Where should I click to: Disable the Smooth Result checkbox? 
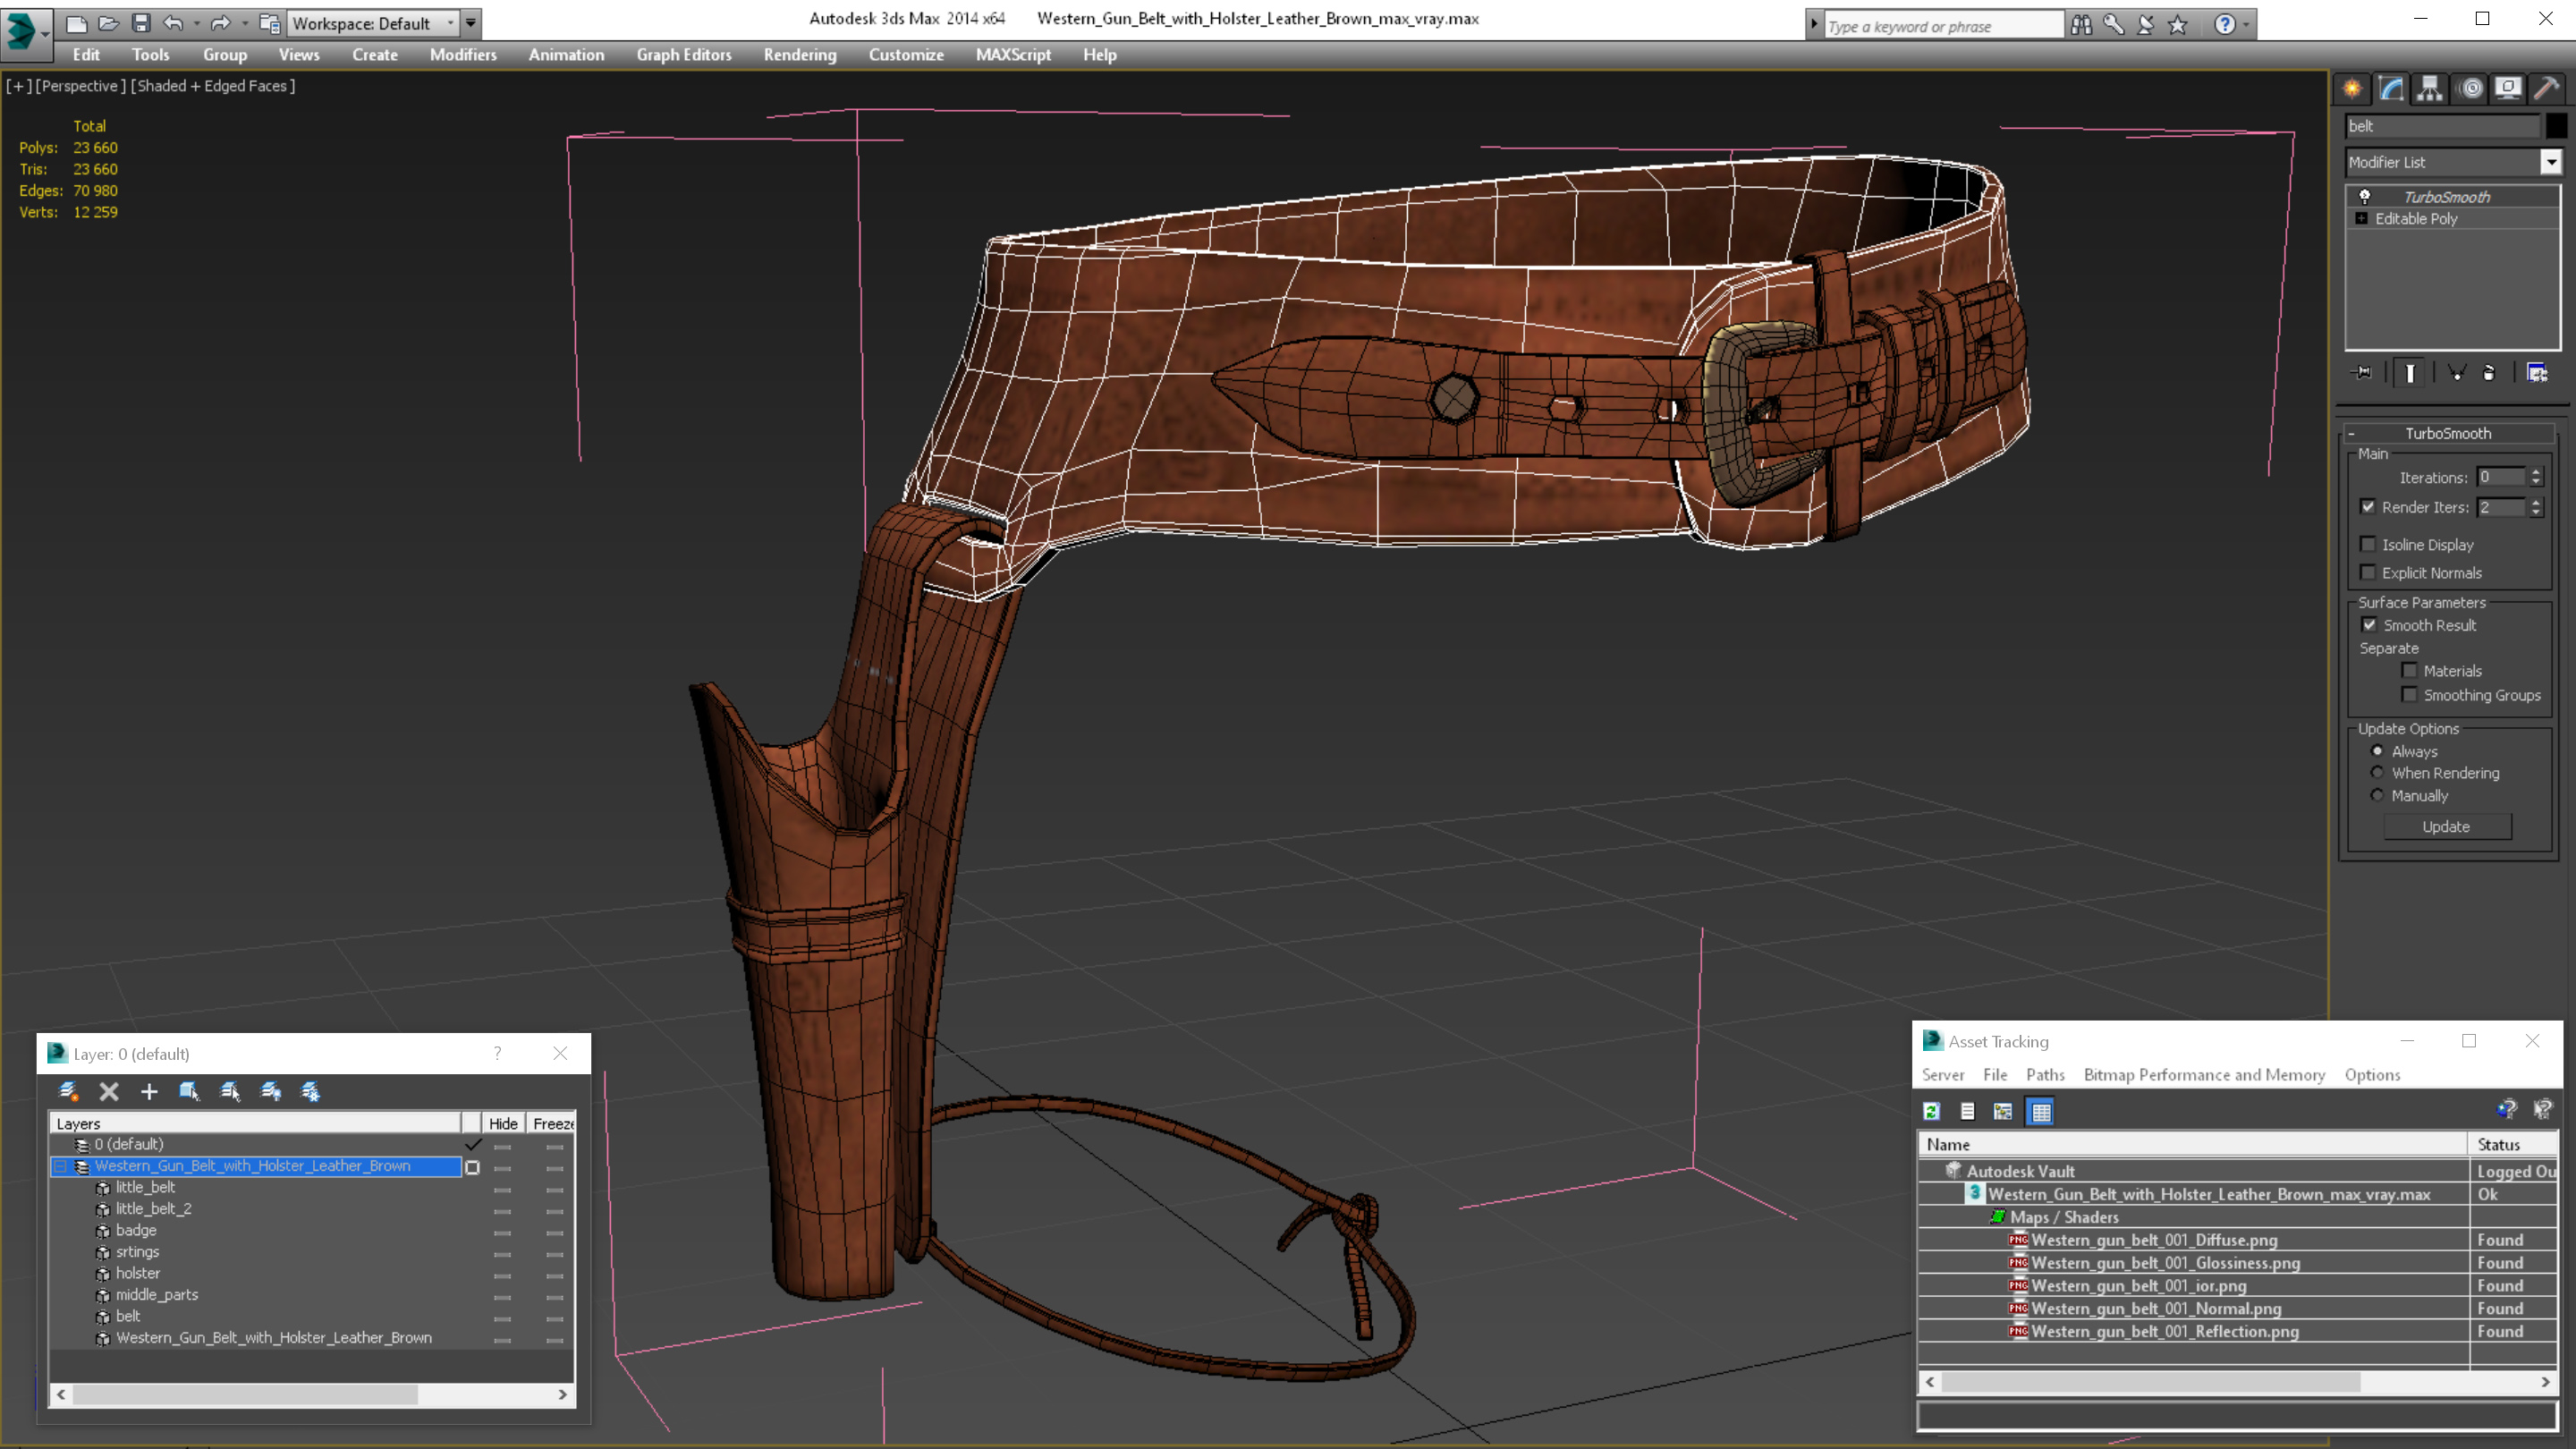2369,625
